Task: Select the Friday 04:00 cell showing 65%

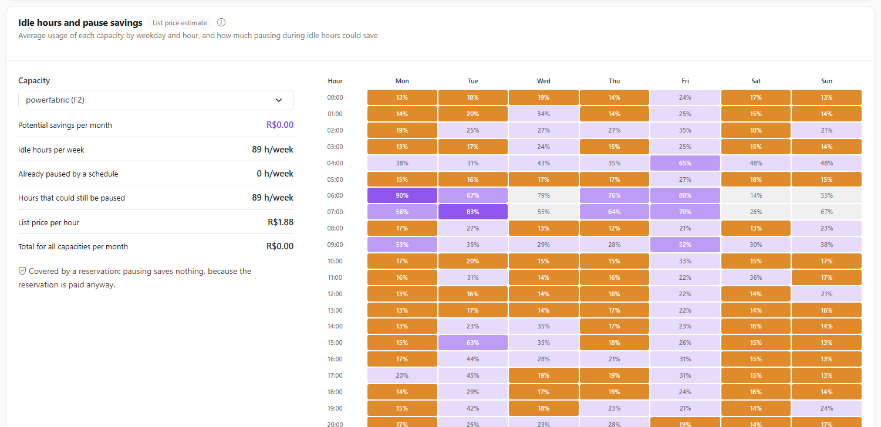Action: point(685,163)
